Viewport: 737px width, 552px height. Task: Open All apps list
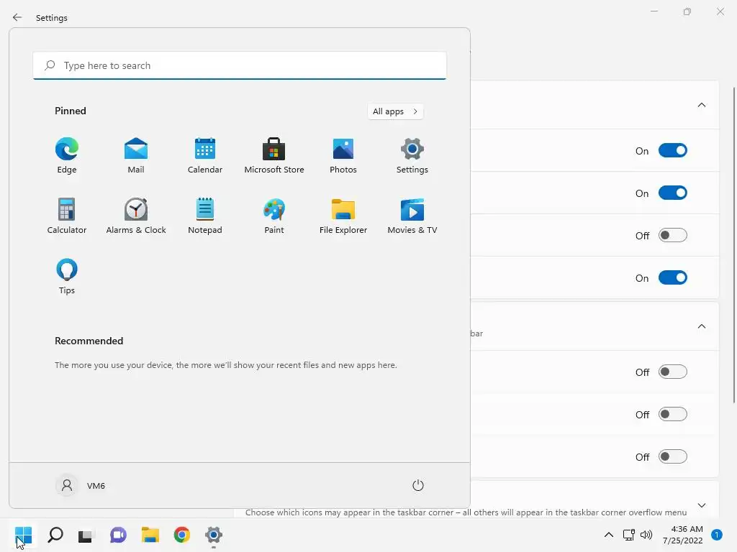[395, 111]
